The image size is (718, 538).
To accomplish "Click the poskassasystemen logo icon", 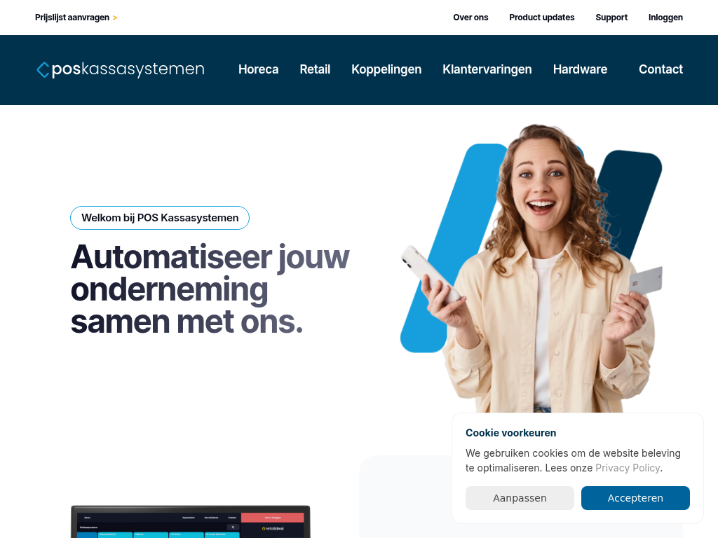I will pyautogui.click(x=43, y=69).
